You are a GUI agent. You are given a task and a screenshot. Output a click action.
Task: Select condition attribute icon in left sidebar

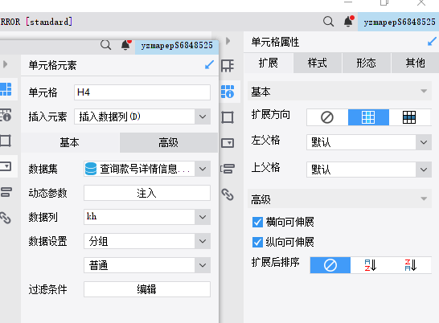tap(6, 192)
